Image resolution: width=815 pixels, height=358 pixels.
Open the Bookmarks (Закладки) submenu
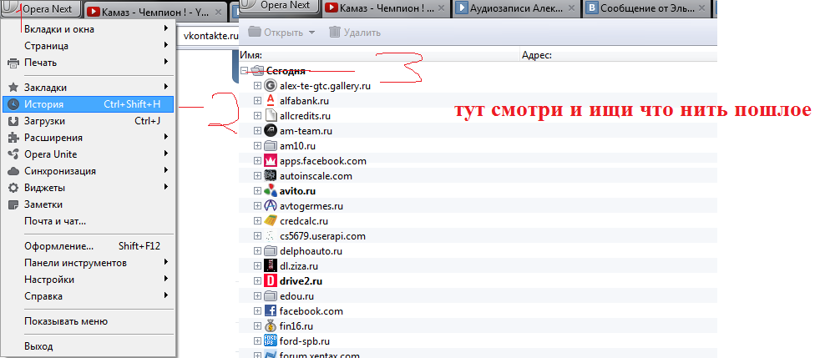tap(89, 88)
